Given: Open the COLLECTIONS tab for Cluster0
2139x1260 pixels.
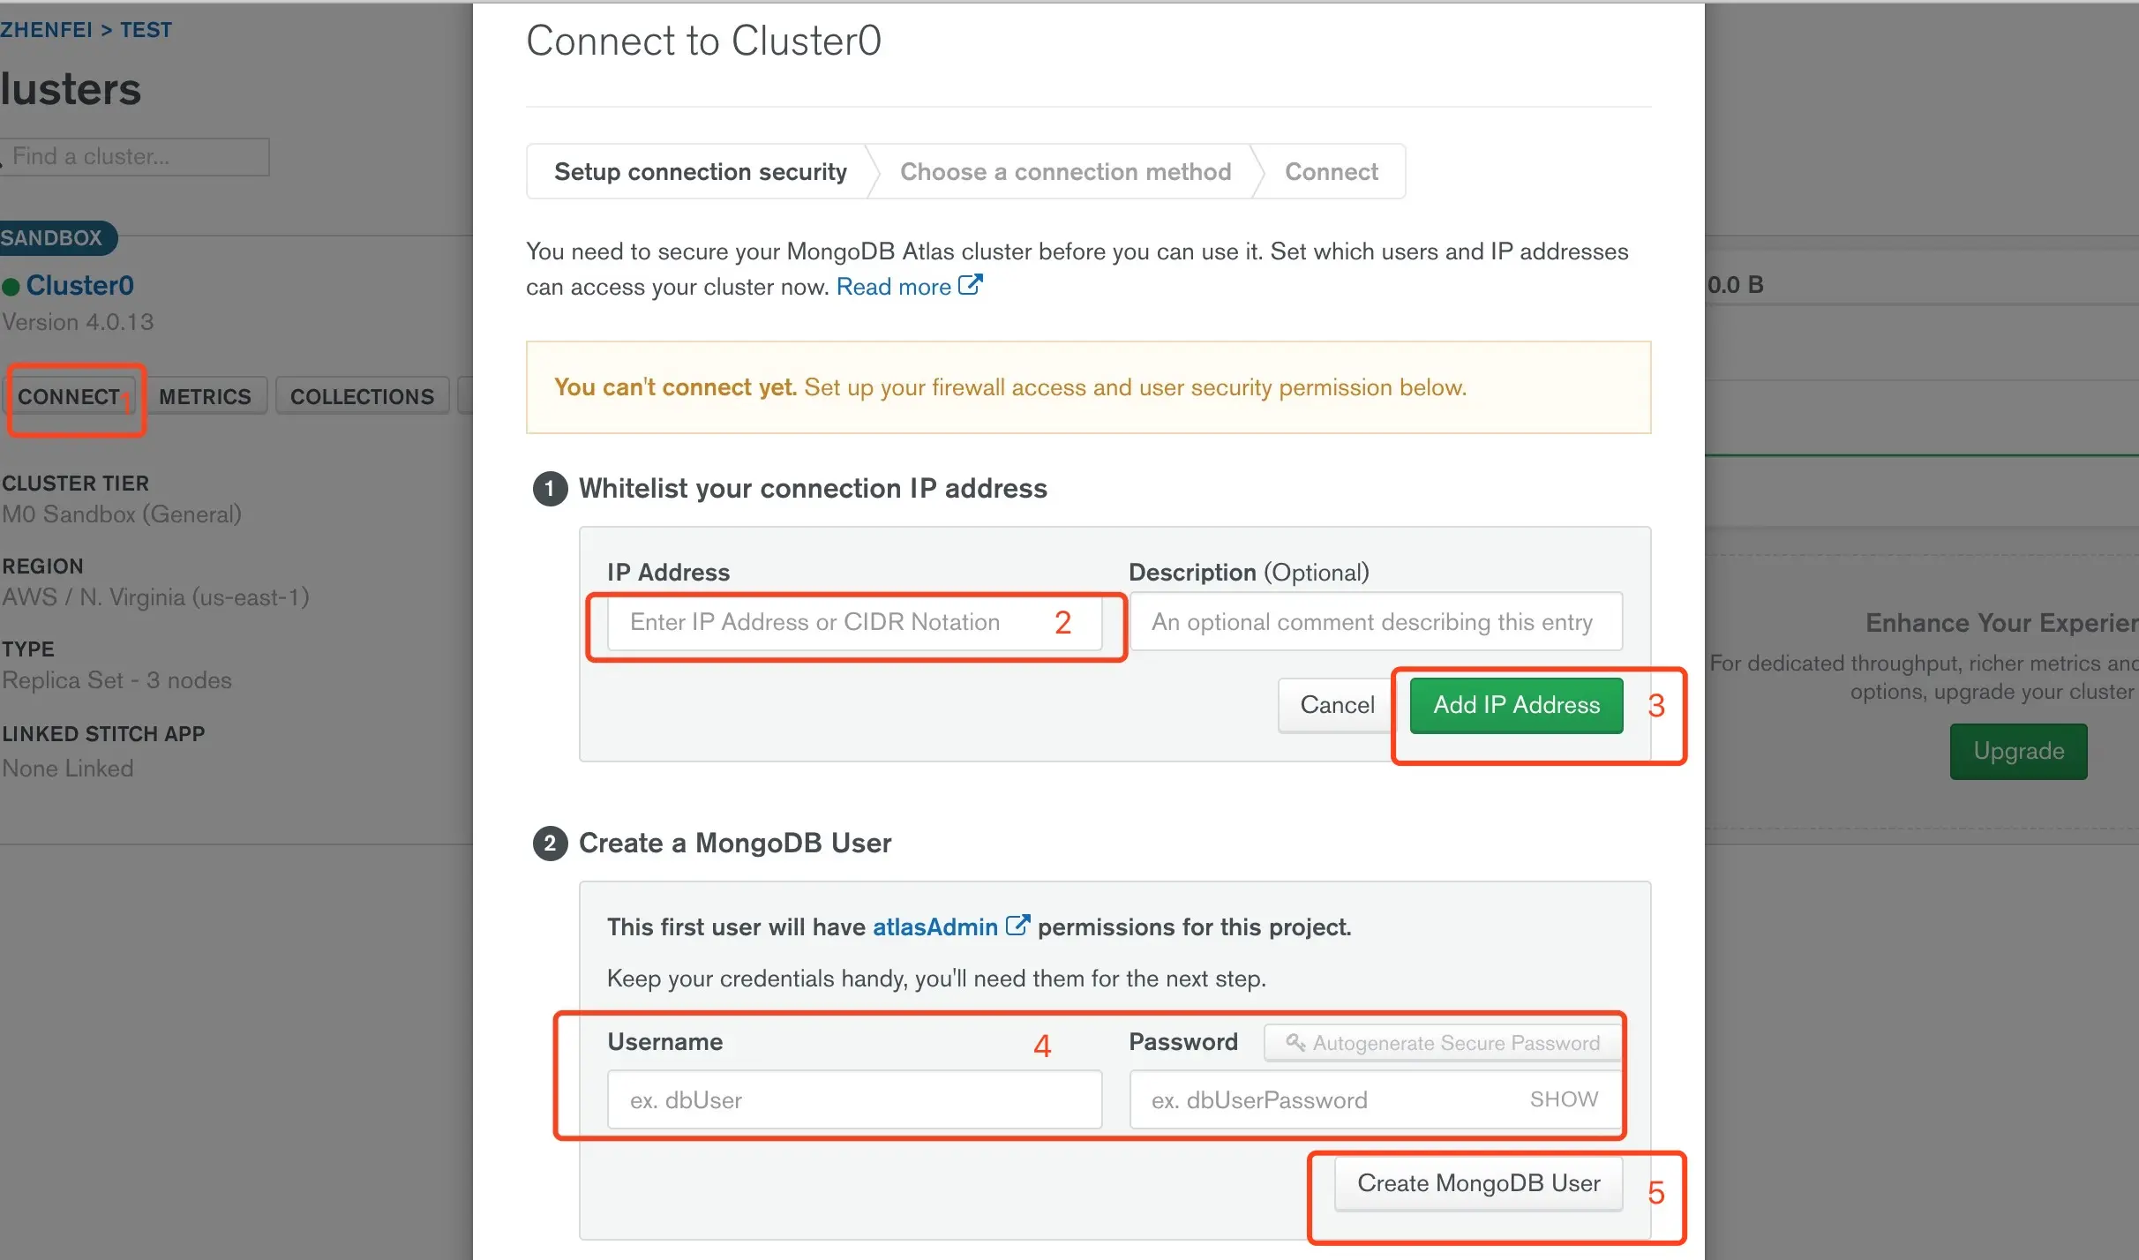Looking at the screenshot, I should tap(362, 396).
